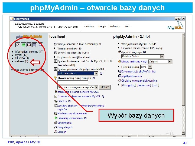Image resolution: width=195 pixels, height=146 pixels.
Task: Click the Home icon in phpMyAdmin sidebar
Action: pos(18,45)
